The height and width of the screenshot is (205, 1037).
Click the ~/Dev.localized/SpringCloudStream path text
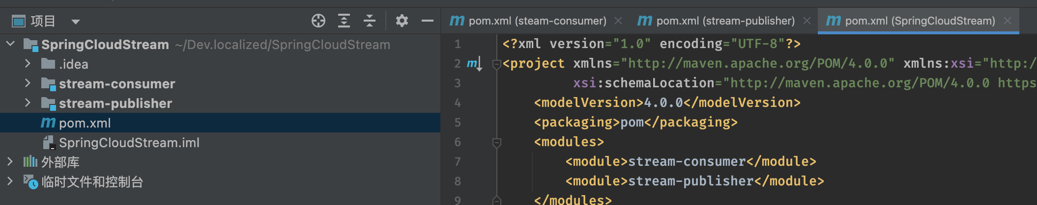coord(283,45)
